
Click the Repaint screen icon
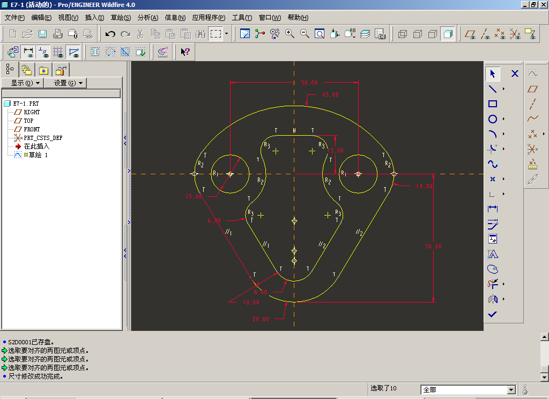244,34
